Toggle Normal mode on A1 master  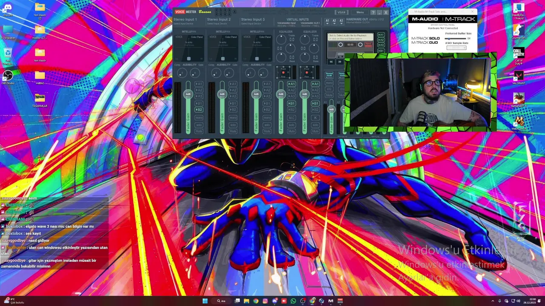pyautogui.click(x=329, y=75)
